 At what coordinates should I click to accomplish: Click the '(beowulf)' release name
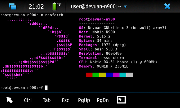(x=141, y=28)
